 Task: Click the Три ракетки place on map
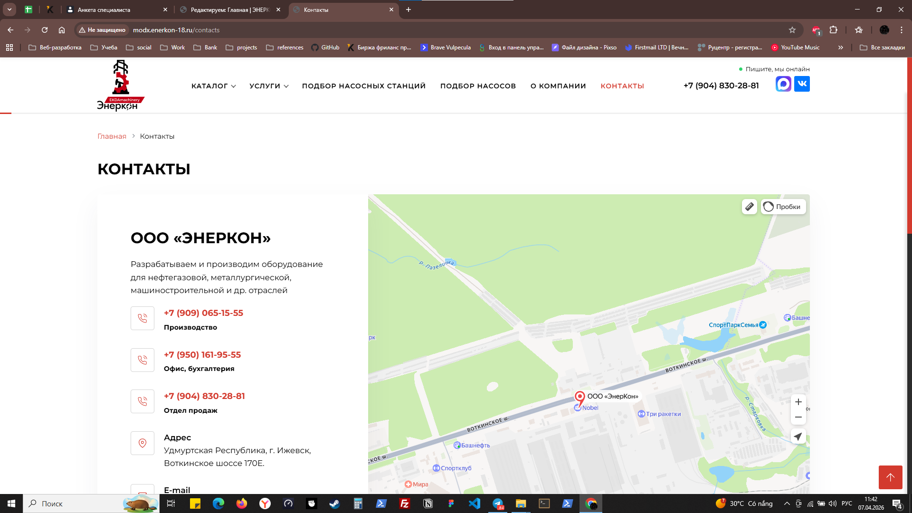(659, 414)
